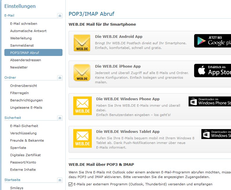231x190 pixels.
Task: Open the Windows Phone Store badge
Action: coord(210,101)
